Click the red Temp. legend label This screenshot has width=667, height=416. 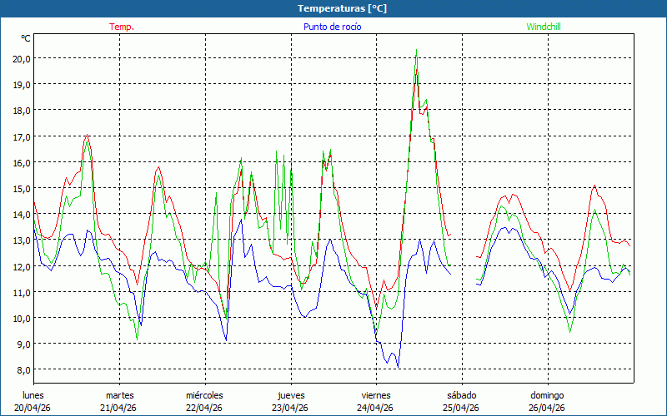point(122,27)
